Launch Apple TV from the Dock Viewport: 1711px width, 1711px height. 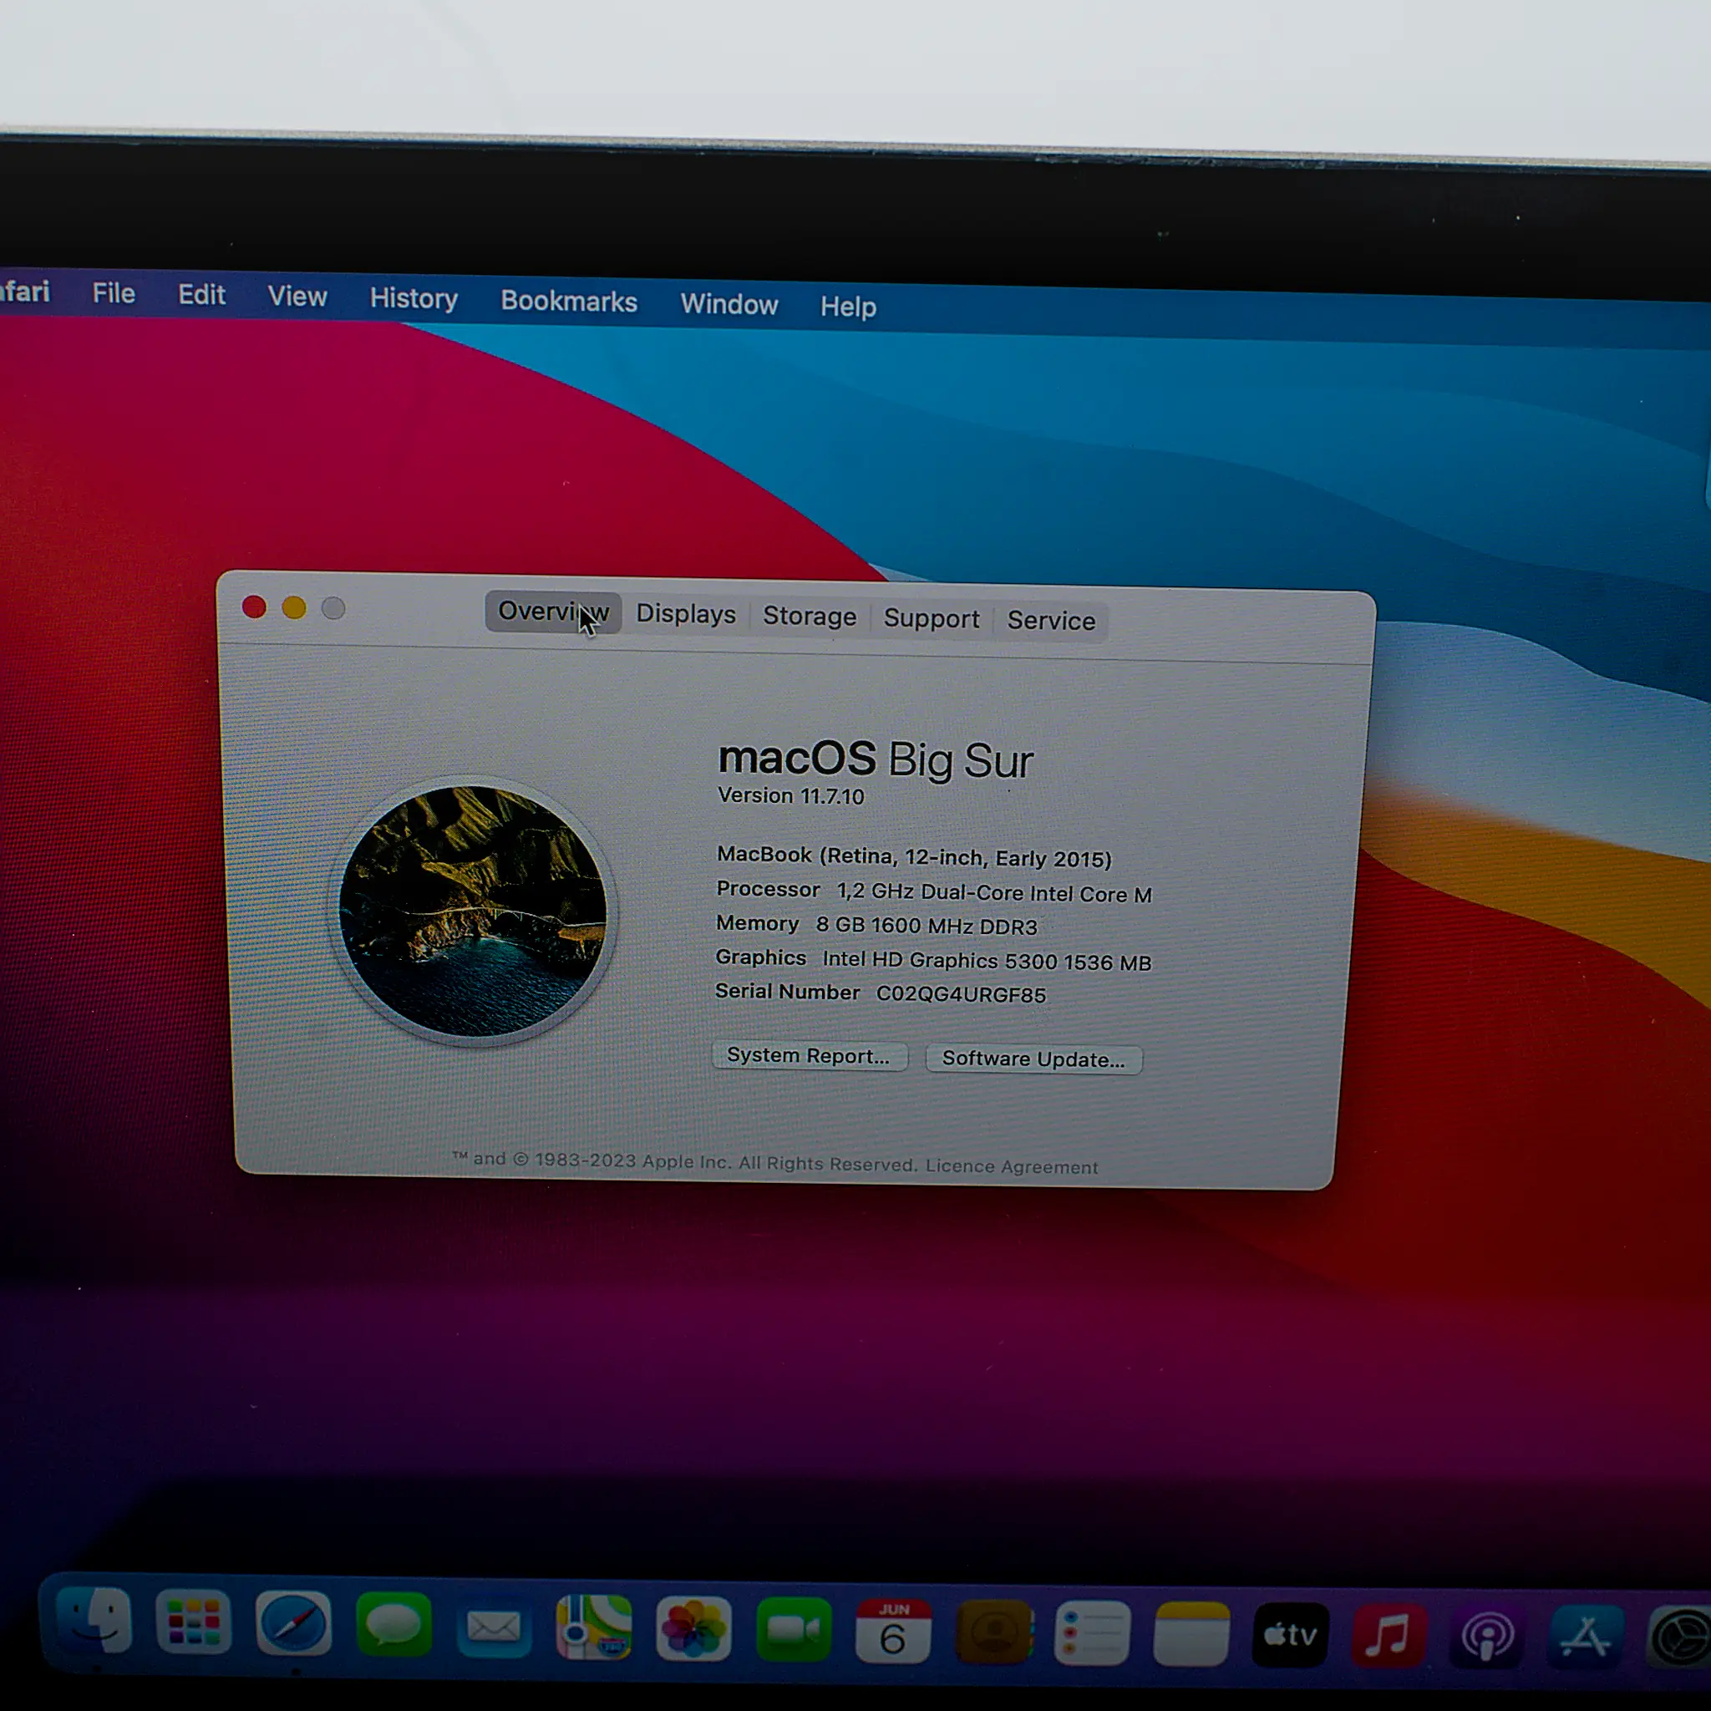point(1290,1636)
